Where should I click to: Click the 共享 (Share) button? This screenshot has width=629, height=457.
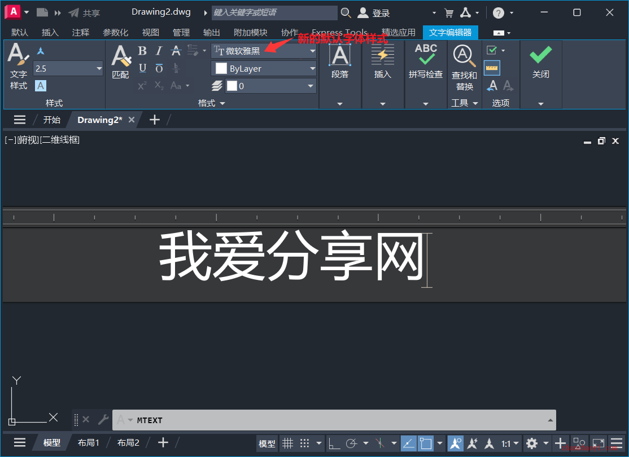84,13
